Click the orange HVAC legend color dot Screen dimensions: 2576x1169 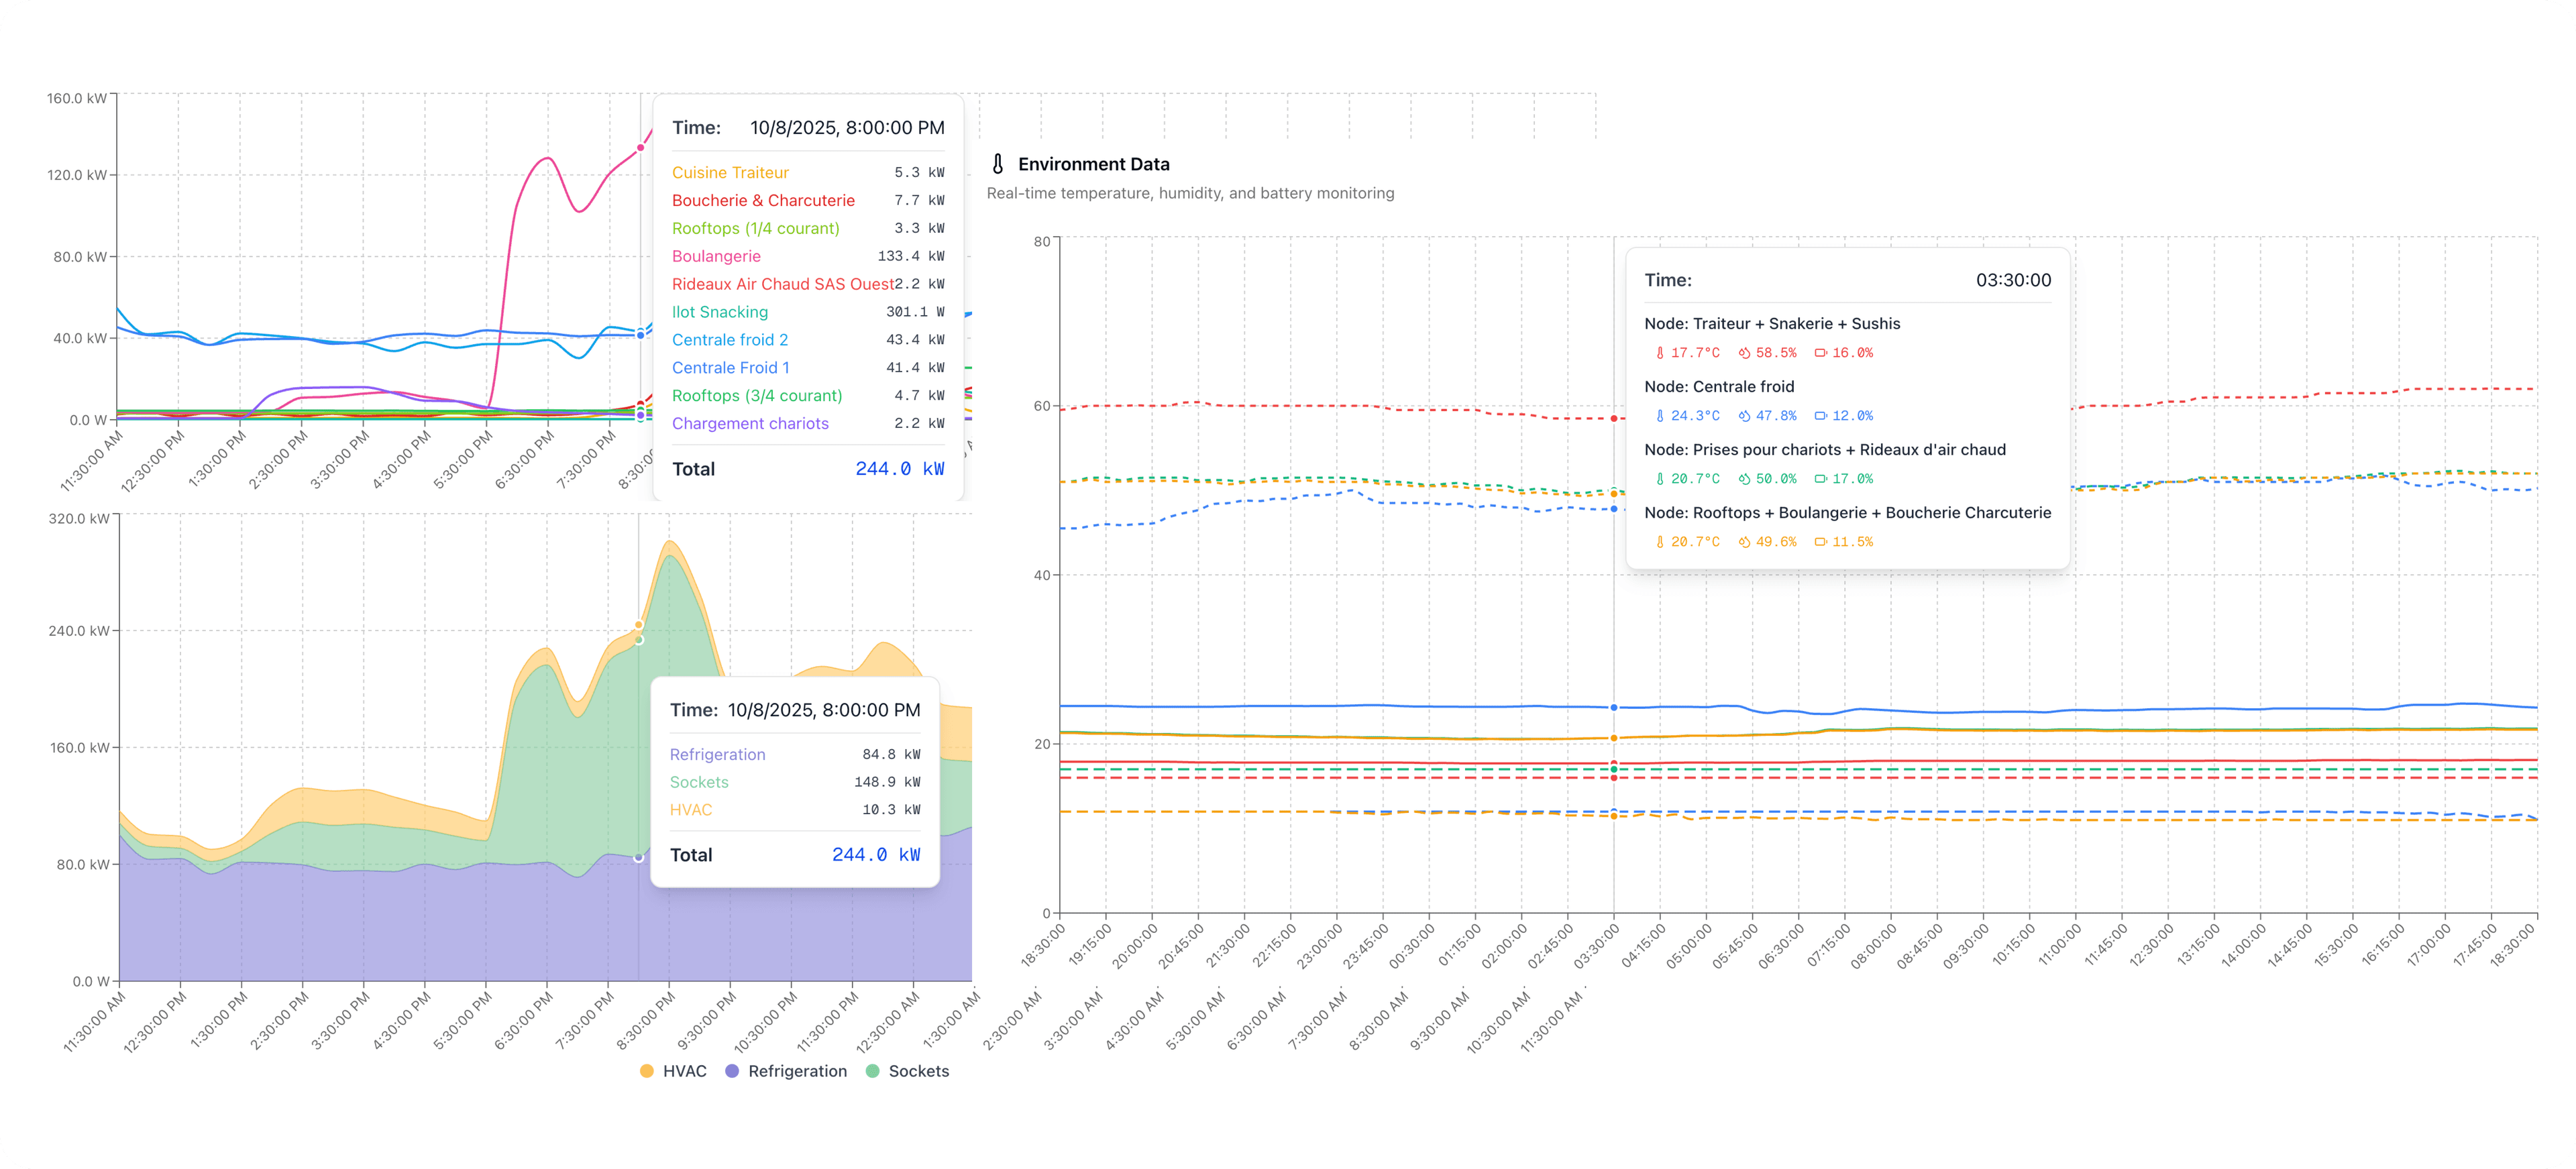coord(647,1071)
